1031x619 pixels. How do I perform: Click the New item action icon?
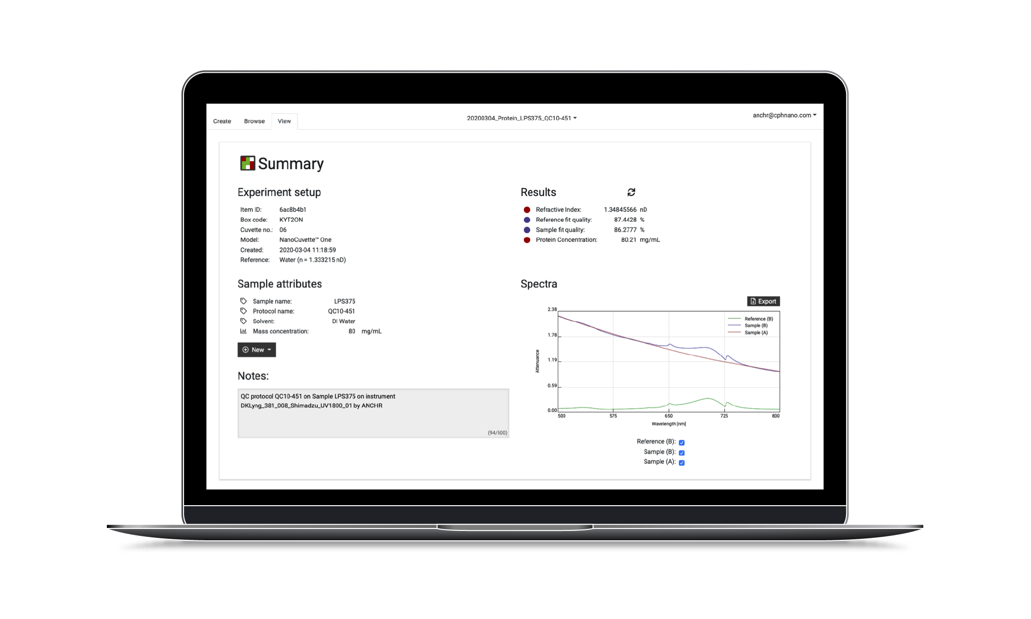tap(244, 349)
